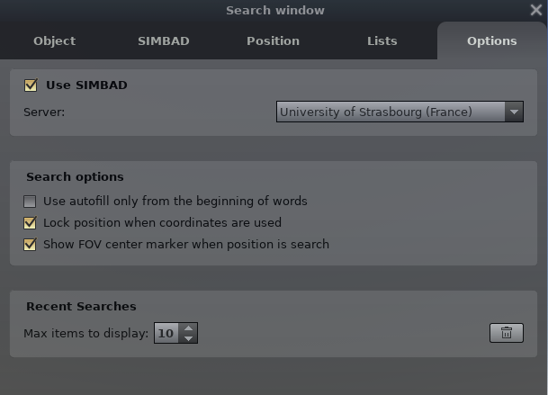Increase max items to display
This screenshot has height=395, width=548.
coord(187,328)
